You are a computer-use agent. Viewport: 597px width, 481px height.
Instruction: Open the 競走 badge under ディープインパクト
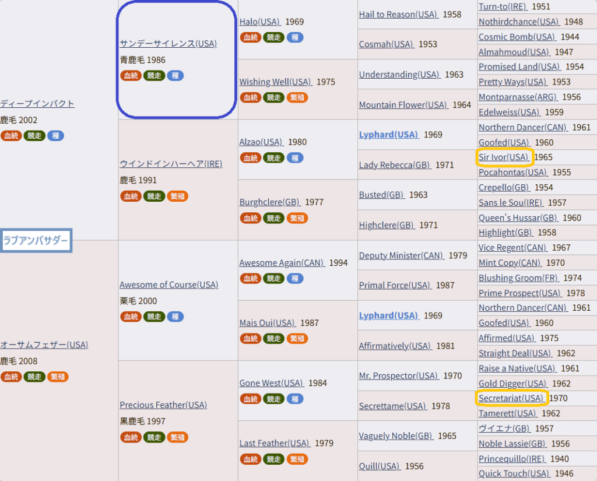point(34,136)
